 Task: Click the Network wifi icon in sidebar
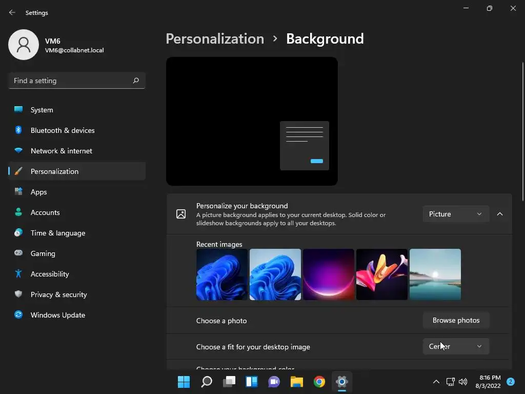point(18,150)
